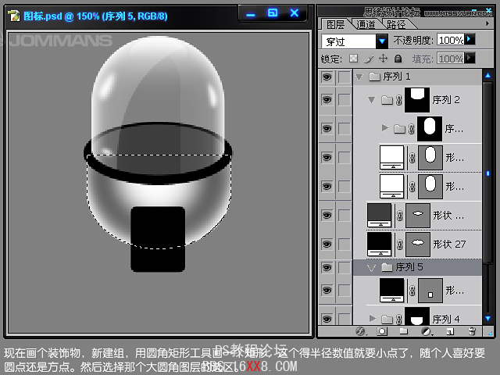Click the lock all padlock icon

[398, 59]
